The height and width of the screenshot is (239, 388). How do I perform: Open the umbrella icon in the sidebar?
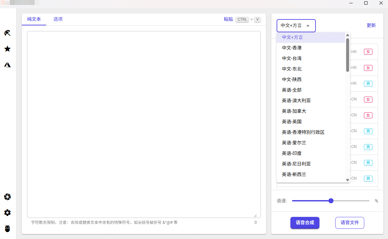coord(8,33)
